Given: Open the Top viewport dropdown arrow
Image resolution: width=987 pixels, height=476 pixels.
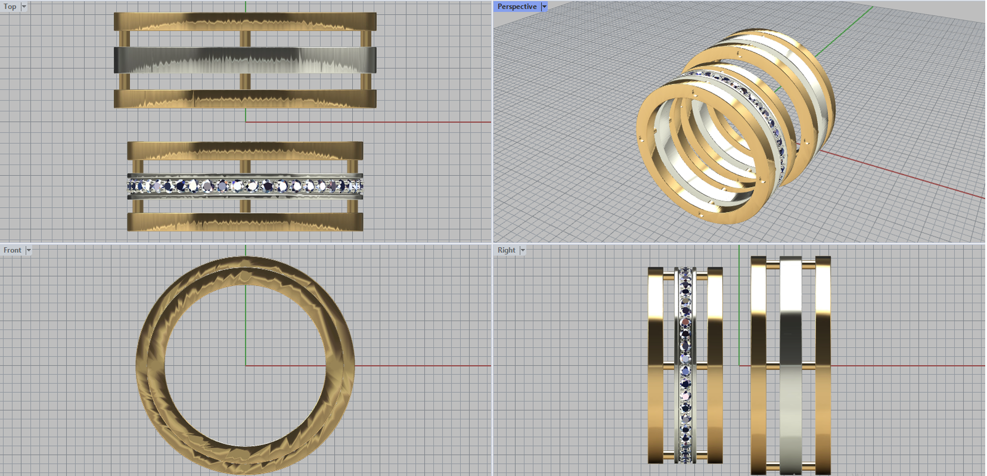Looking at the screenshot, I should (x=24, y=7).
